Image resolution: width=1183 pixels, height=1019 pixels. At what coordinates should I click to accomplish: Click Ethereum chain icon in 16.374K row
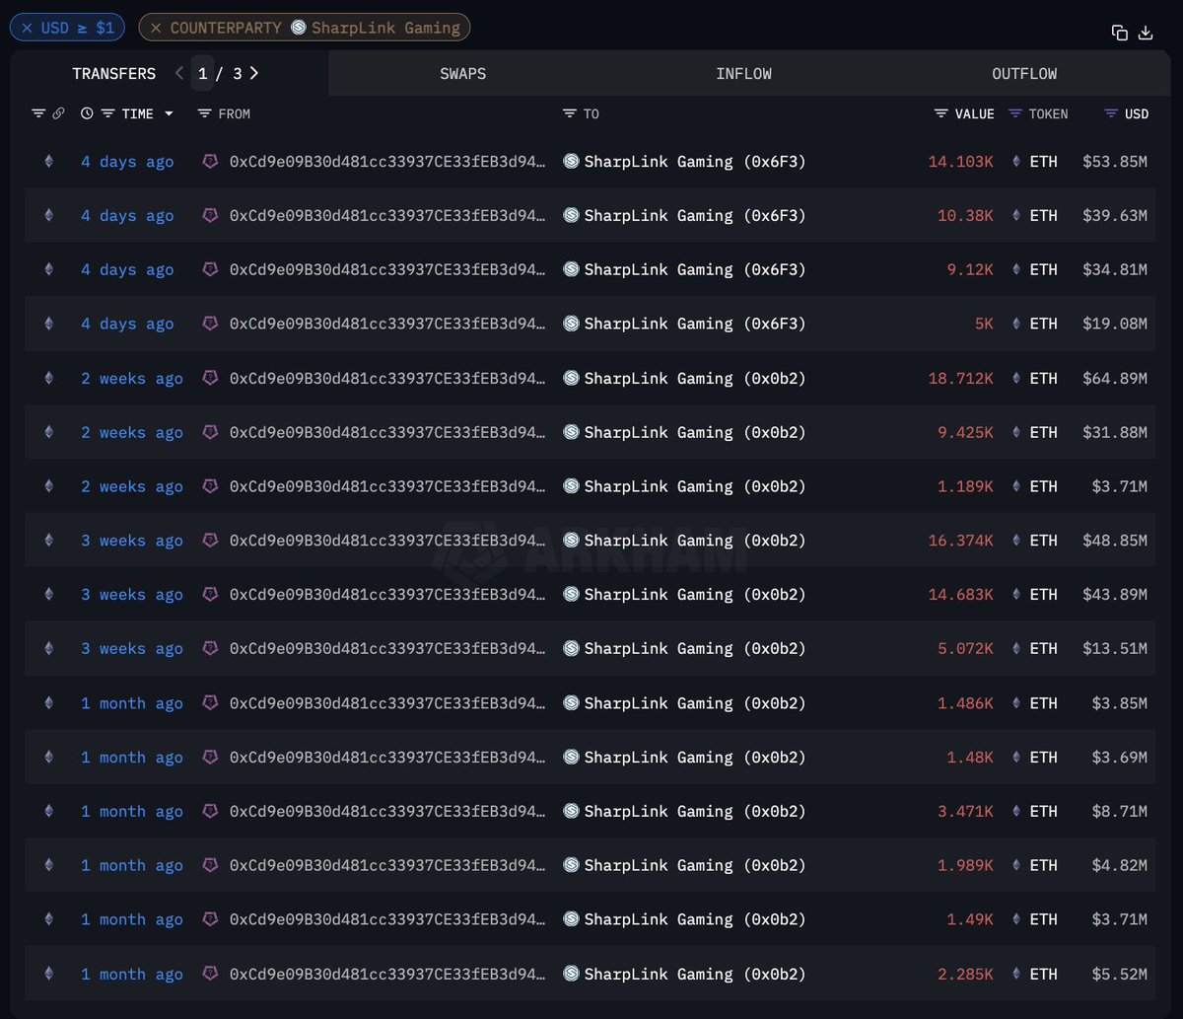(48, 540)
